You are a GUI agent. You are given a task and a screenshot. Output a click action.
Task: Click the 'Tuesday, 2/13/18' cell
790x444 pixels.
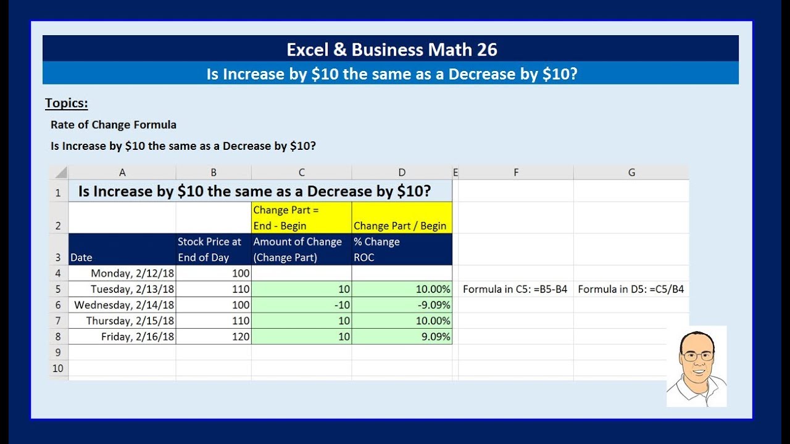click(x=122, y=289)
